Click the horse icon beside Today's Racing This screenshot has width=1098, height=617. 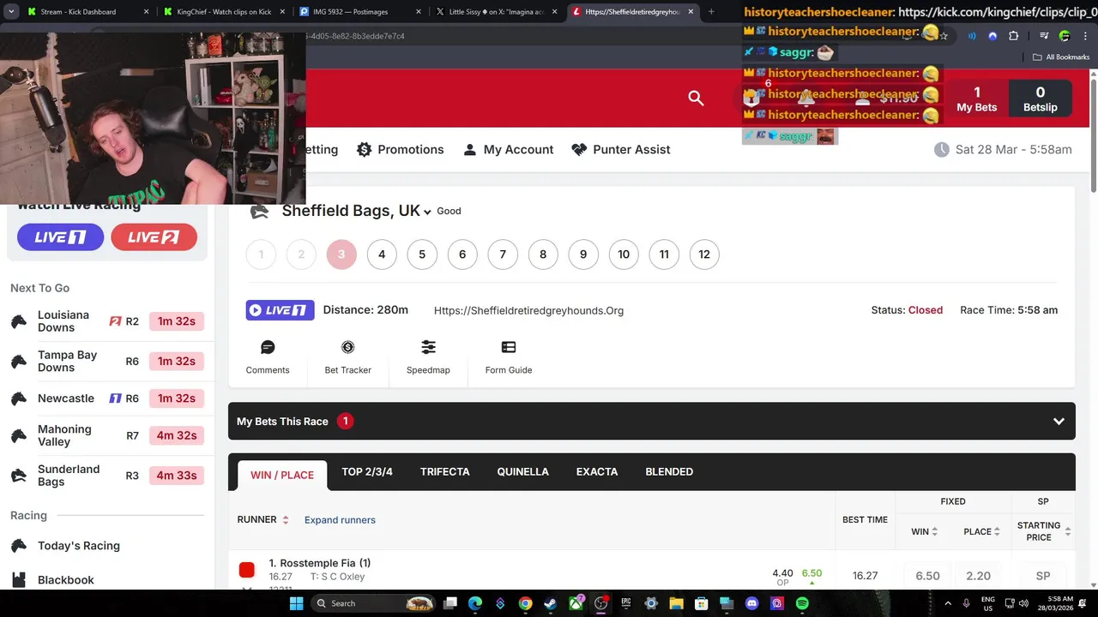point(19,546)
